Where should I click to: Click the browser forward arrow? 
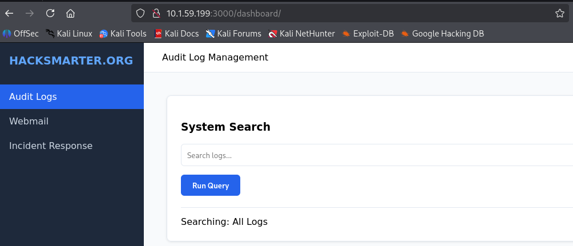(x=30, y=14)
